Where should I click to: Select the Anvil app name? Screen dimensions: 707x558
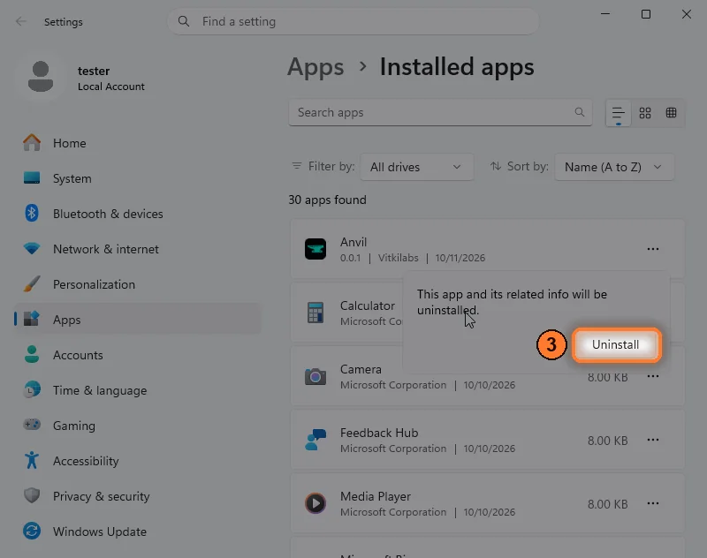pyautogui.click(x=353, y=242)
